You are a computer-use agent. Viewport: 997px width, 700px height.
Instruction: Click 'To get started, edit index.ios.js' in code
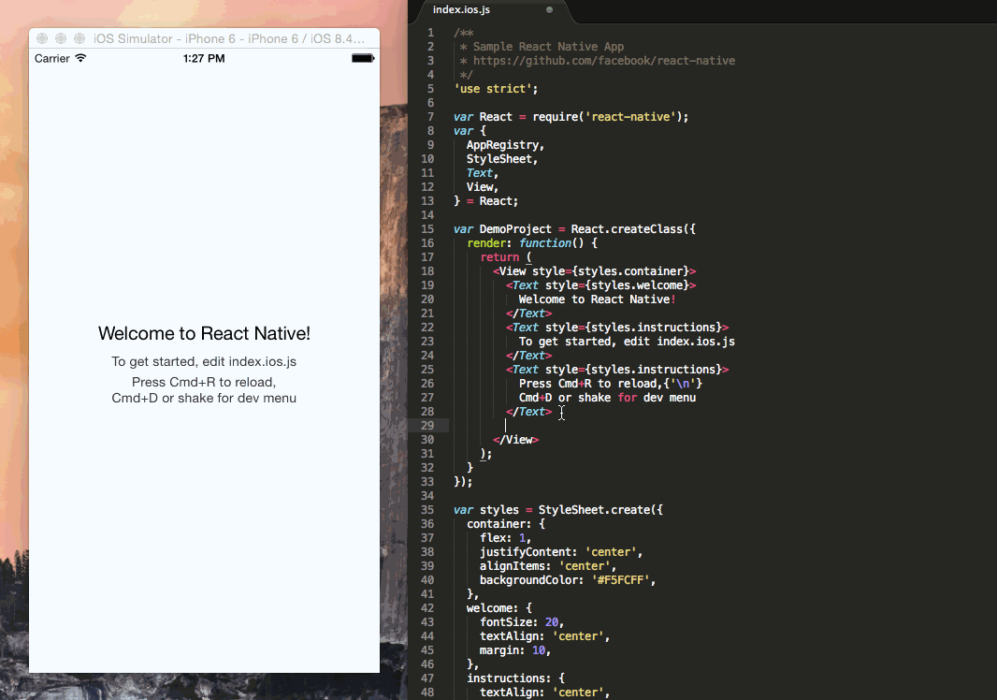click(x=627, y=342)
